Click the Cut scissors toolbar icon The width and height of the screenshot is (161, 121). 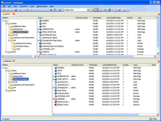(16, 10)
